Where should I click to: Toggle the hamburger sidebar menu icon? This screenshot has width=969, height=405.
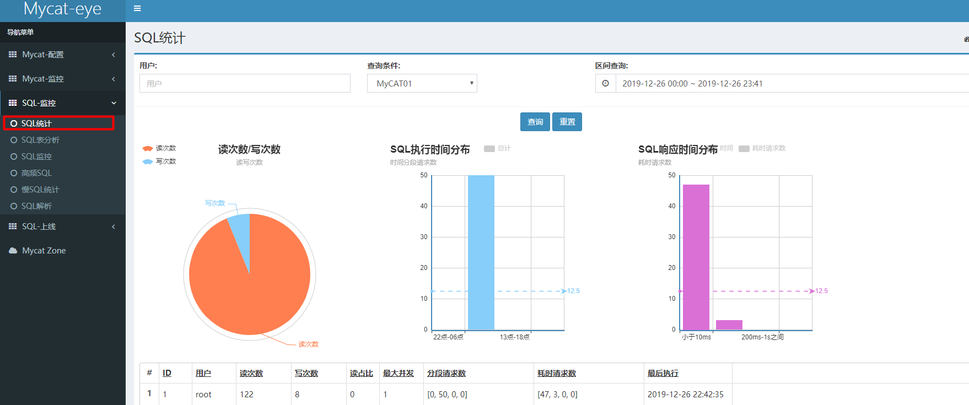137,8
